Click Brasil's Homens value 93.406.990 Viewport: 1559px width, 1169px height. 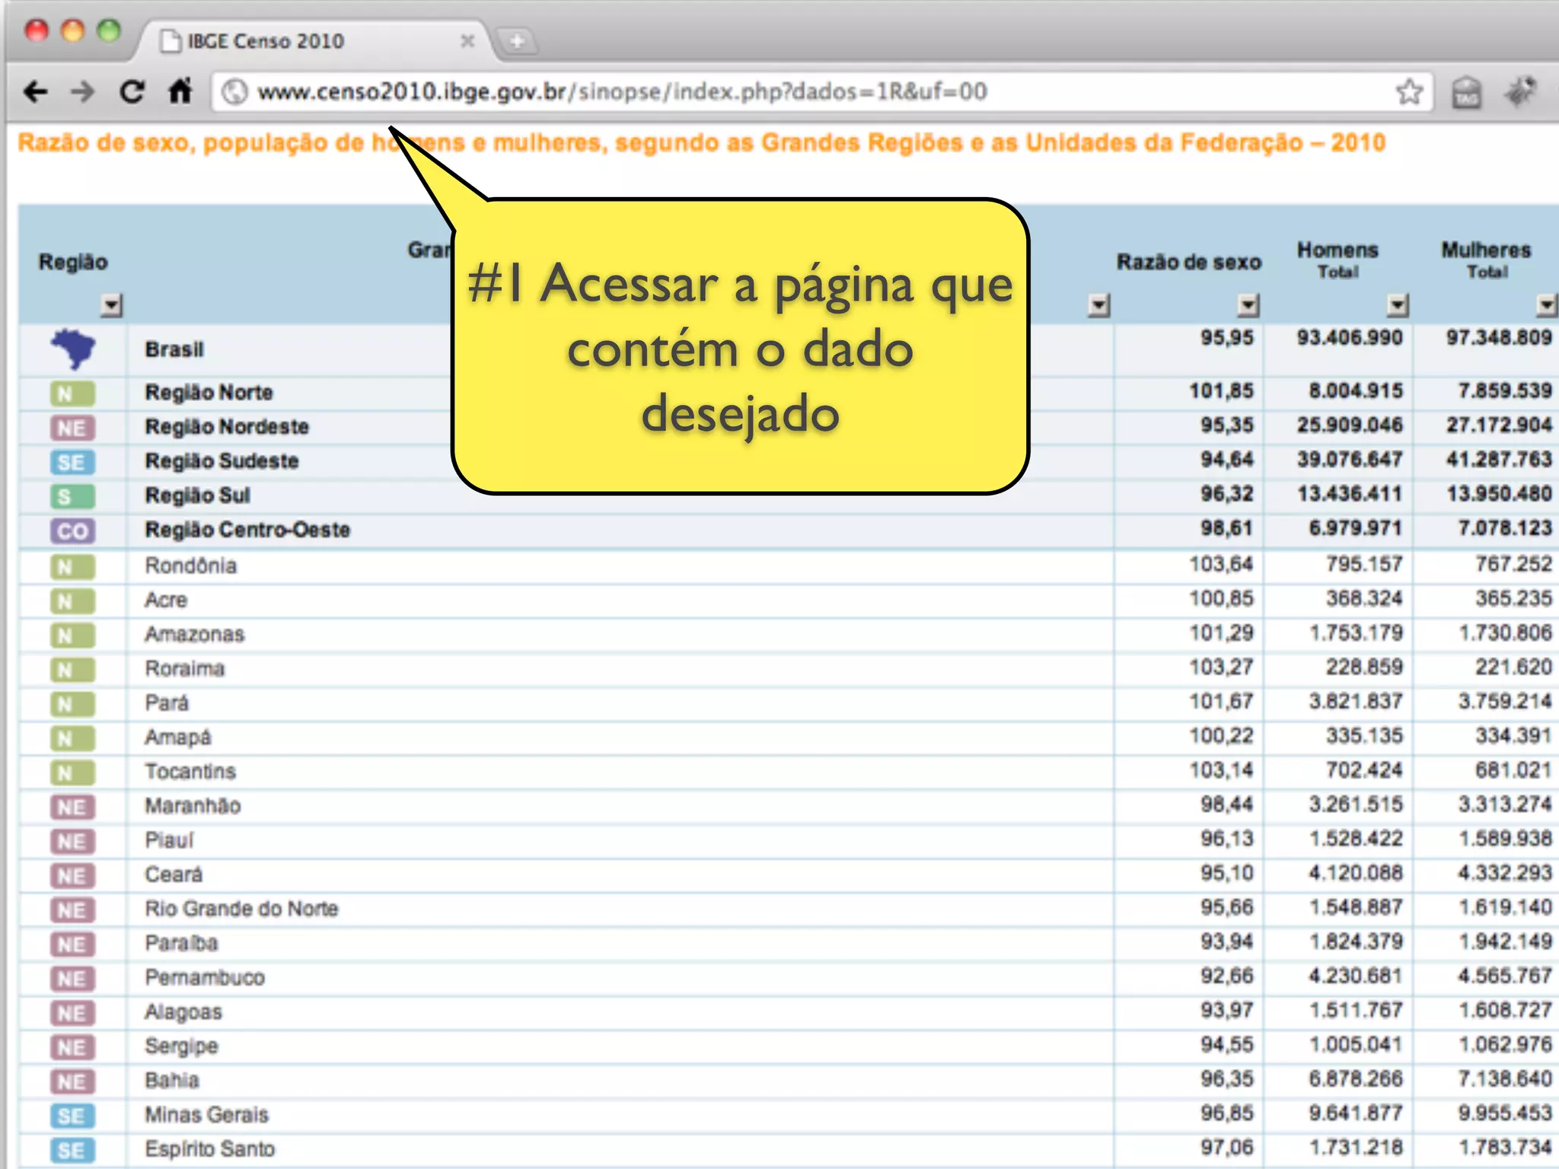(1350, 338)
